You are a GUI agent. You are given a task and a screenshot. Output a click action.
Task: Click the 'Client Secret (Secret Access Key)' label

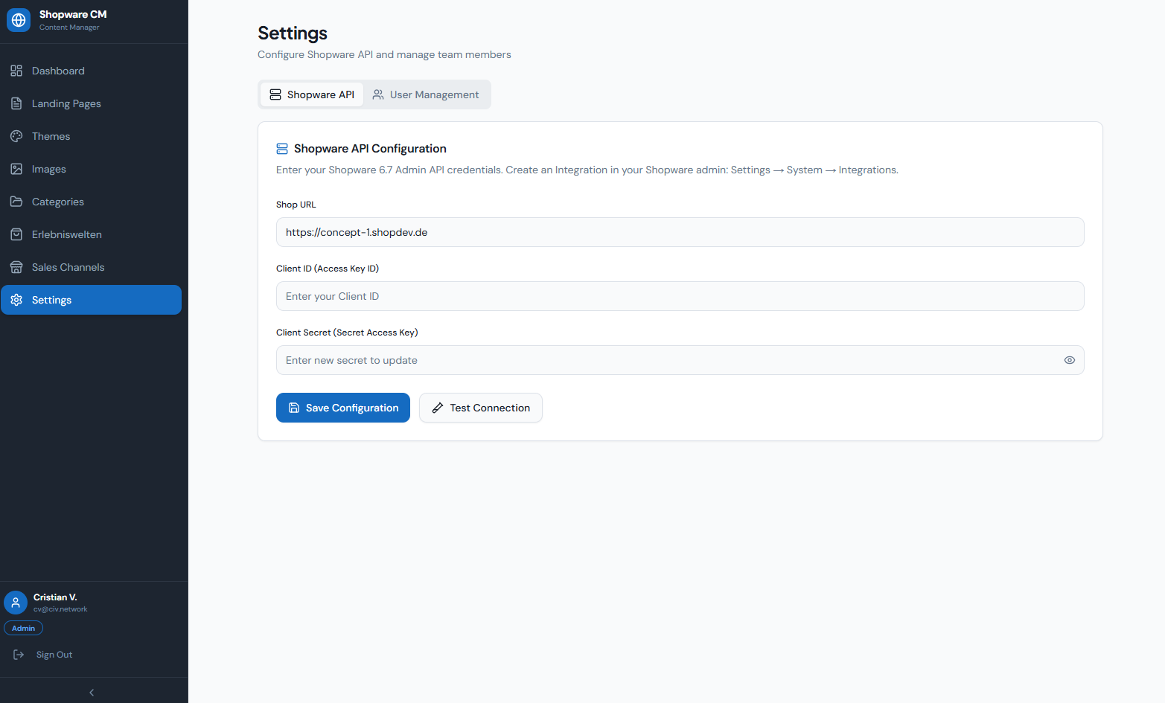pos(347,333)
